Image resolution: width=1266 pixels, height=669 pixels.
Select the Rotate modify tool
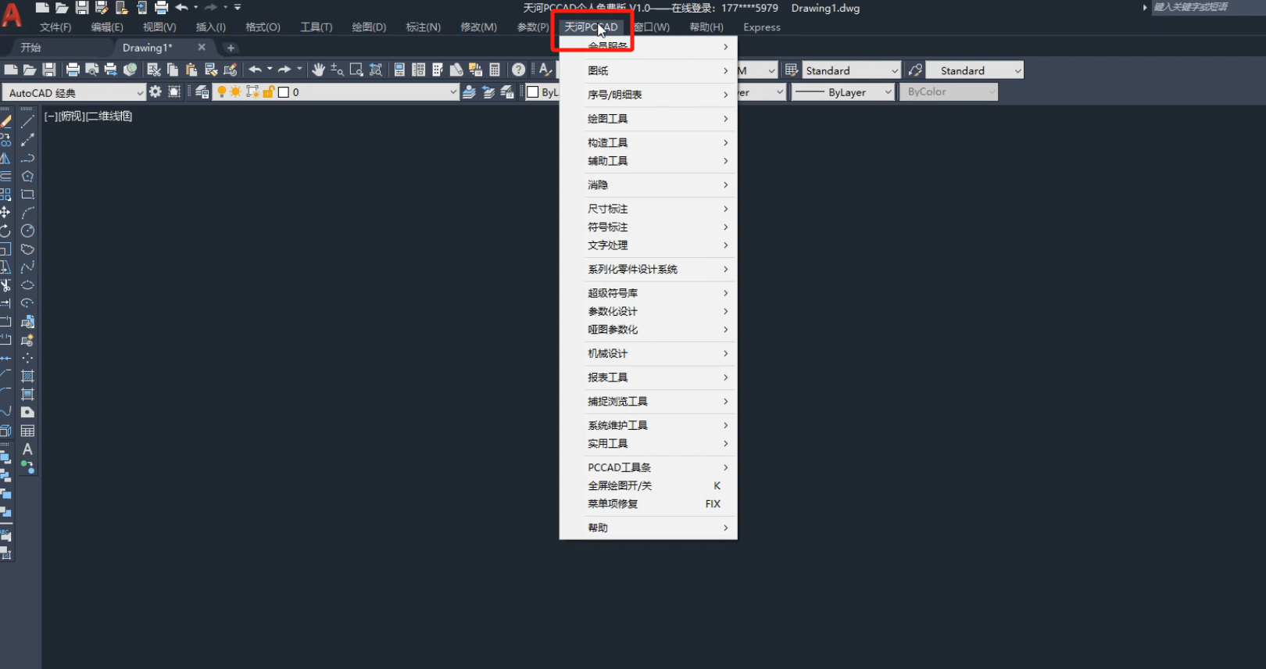click(x=5, y=231)
